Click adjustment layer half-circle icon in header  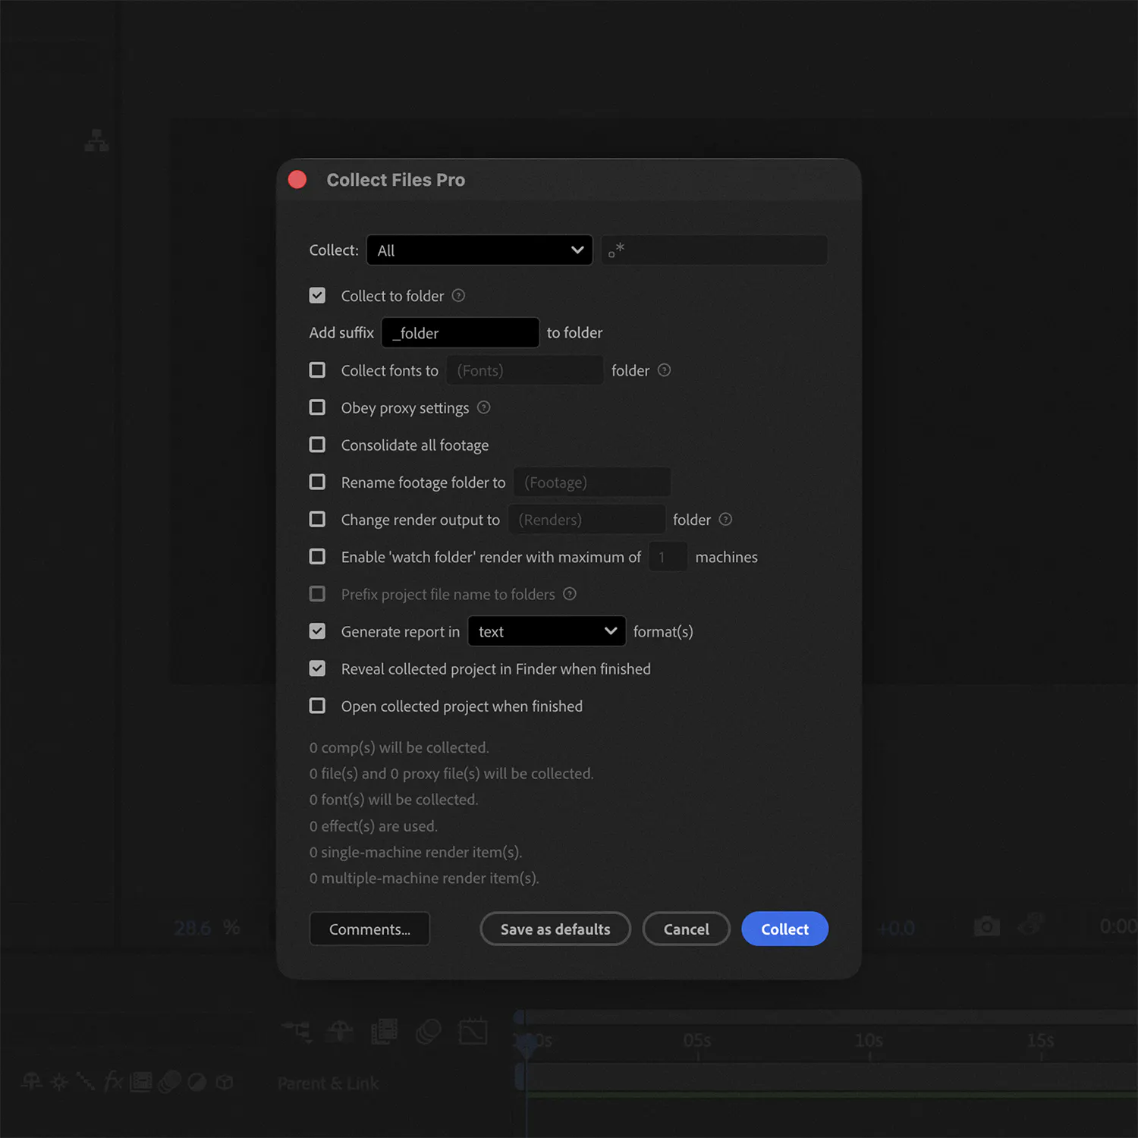(x=196, y=1082)
